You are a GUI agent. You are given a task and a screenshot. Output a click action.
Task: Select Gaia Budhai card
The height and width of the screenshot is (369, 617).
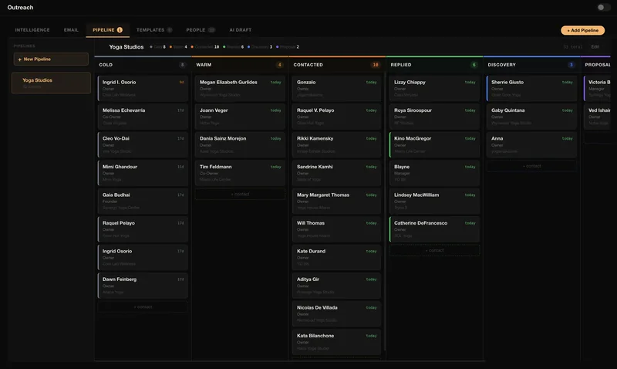click(x=143, y=201)
